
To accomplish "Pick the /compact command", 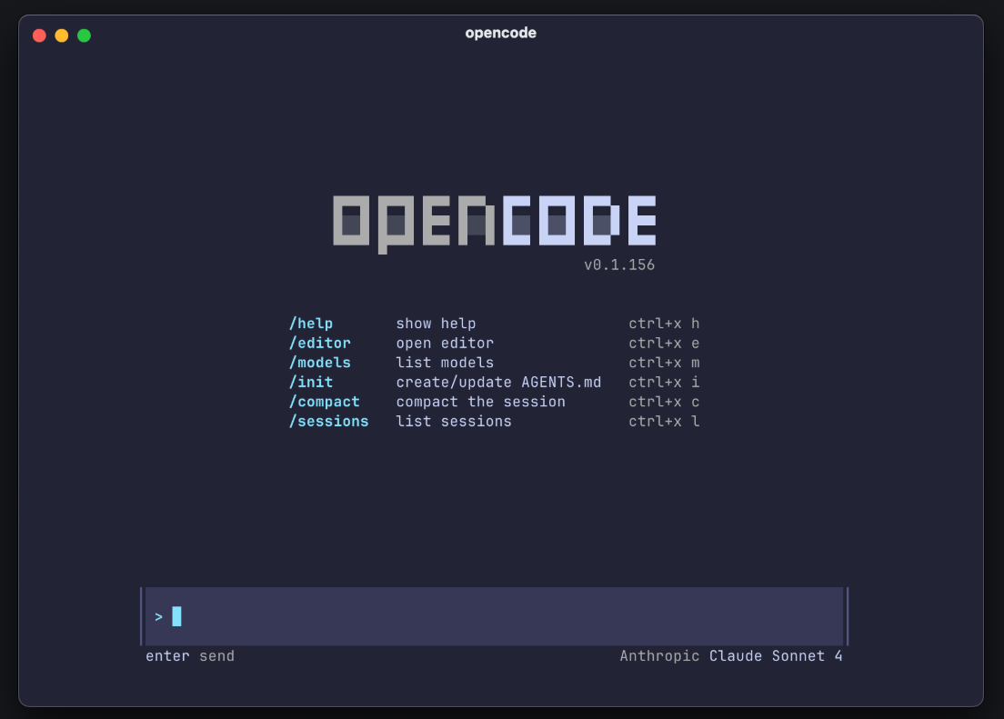I will coord(325,402).
